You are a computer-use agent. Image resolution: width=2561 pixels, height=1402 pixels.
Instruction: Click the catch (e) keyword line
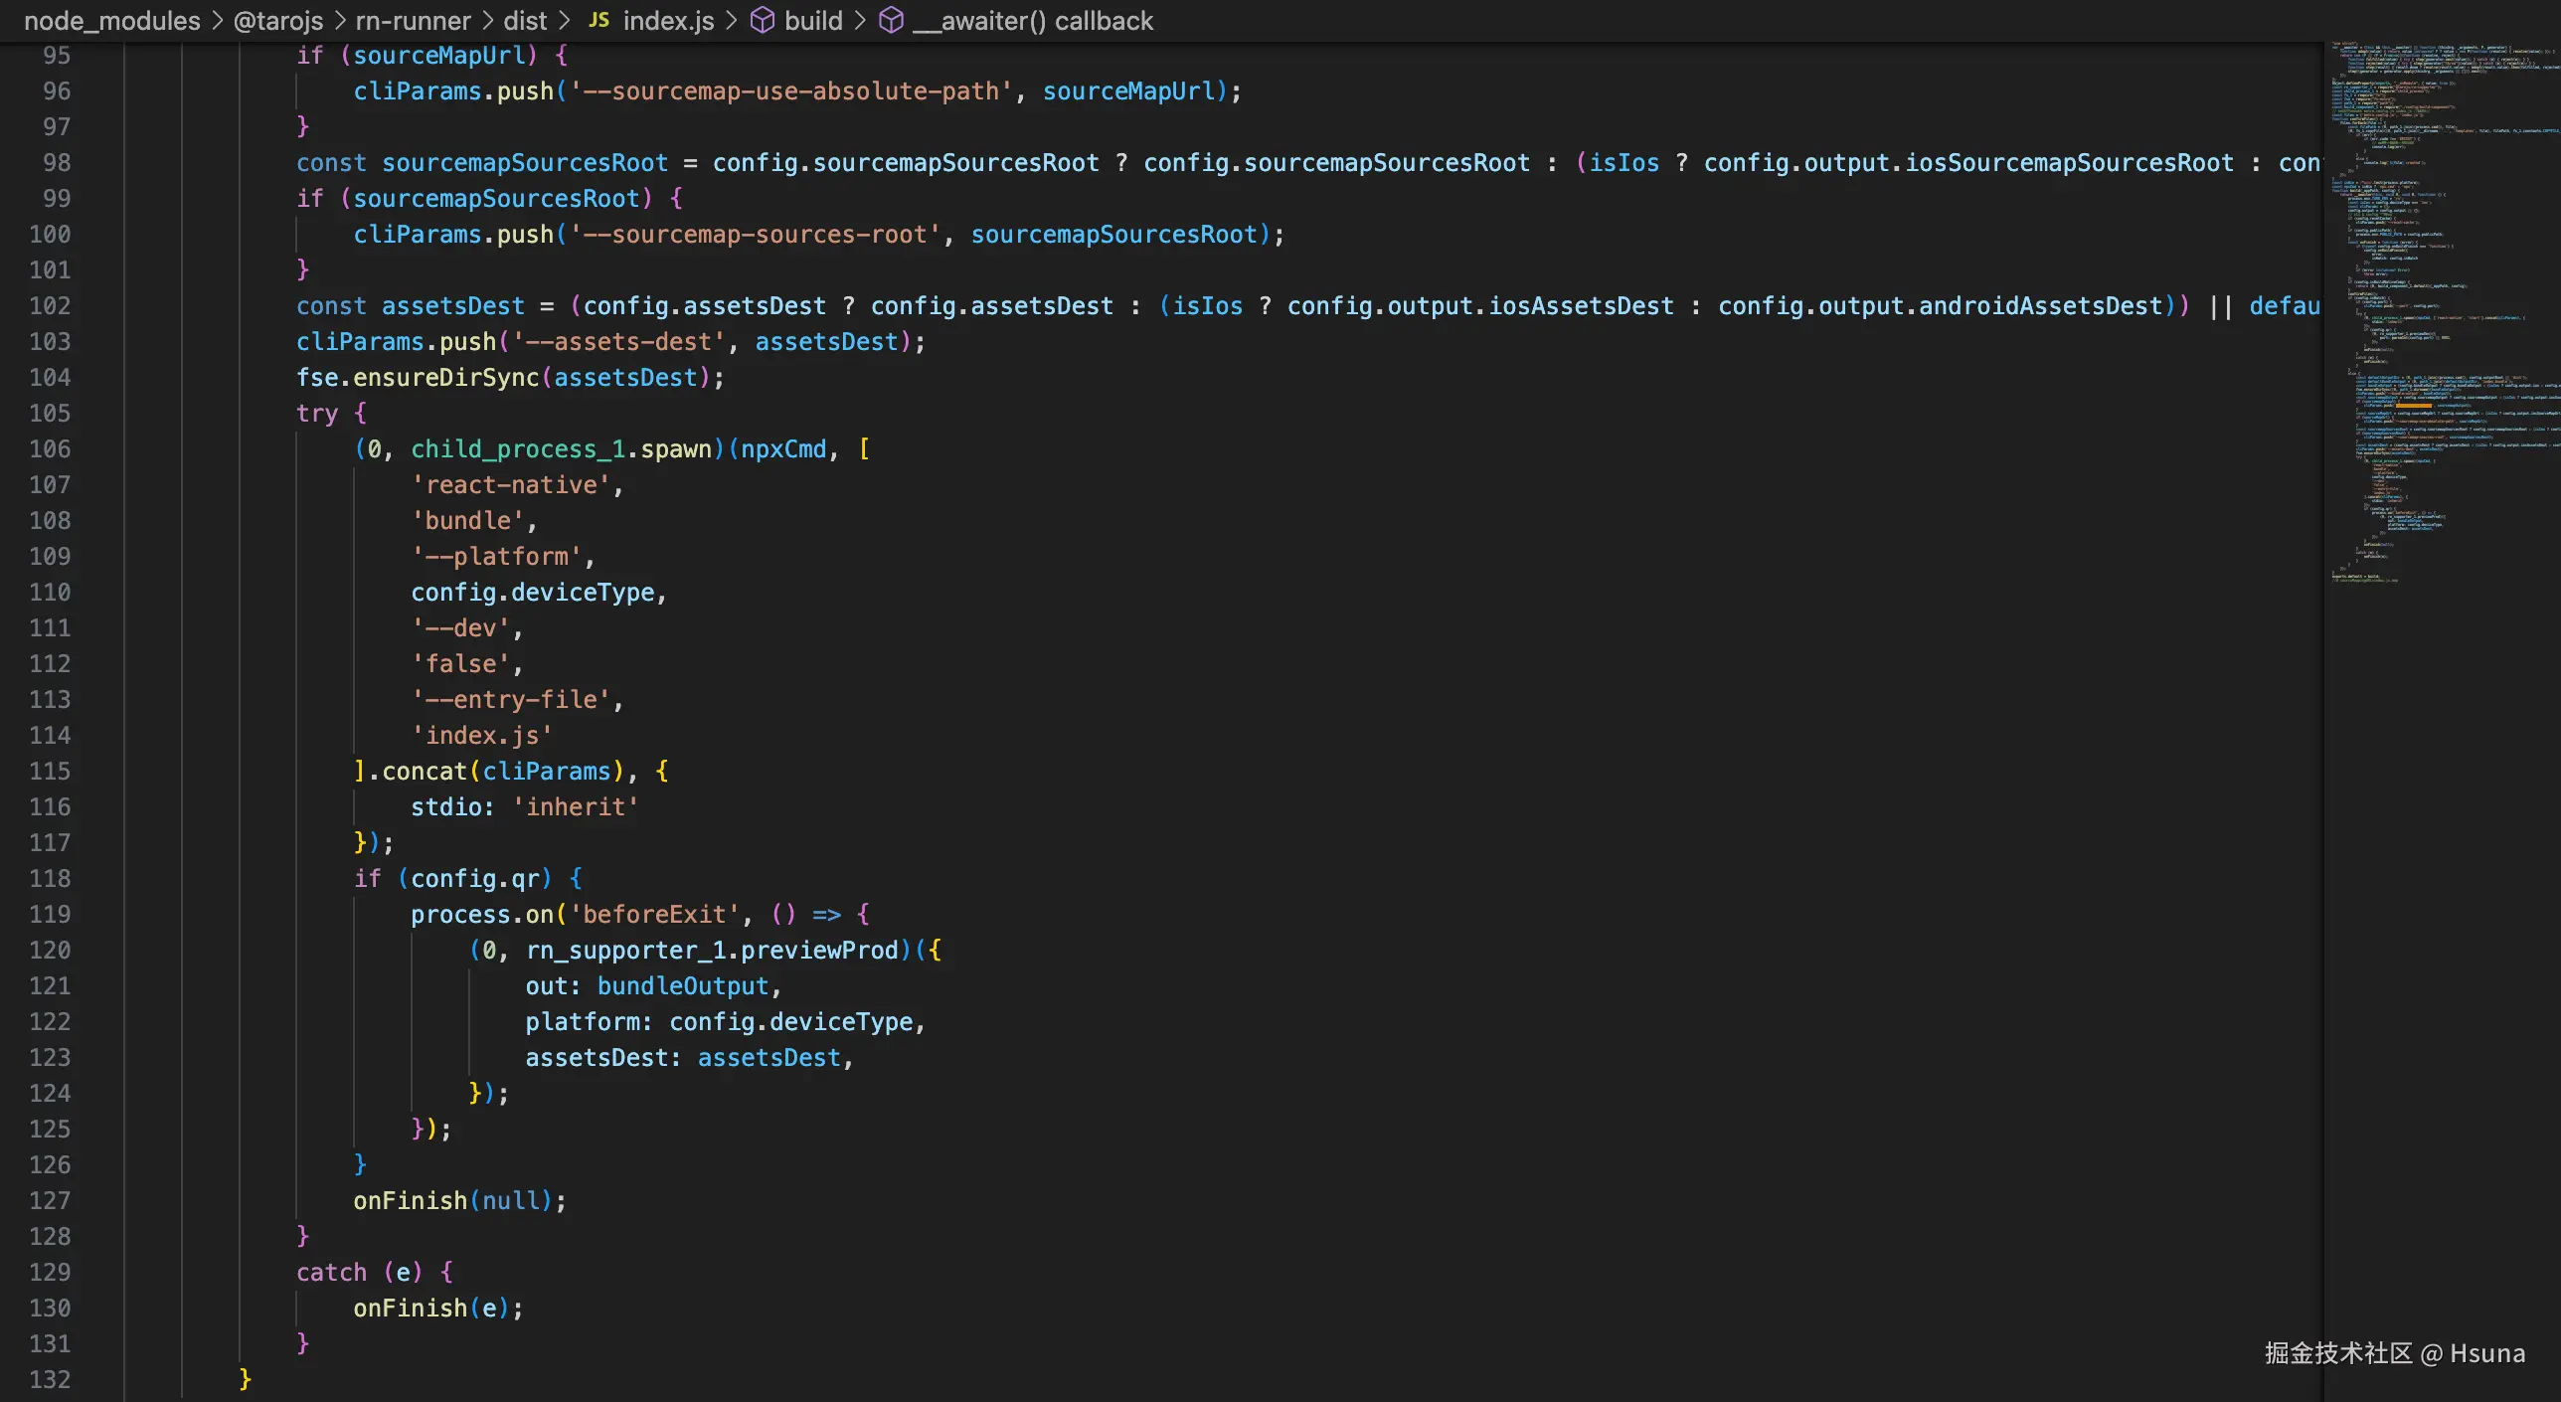(331, 1272)
